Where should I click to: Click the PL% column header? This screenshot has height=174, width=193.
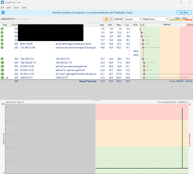click(x=135, y=25)
